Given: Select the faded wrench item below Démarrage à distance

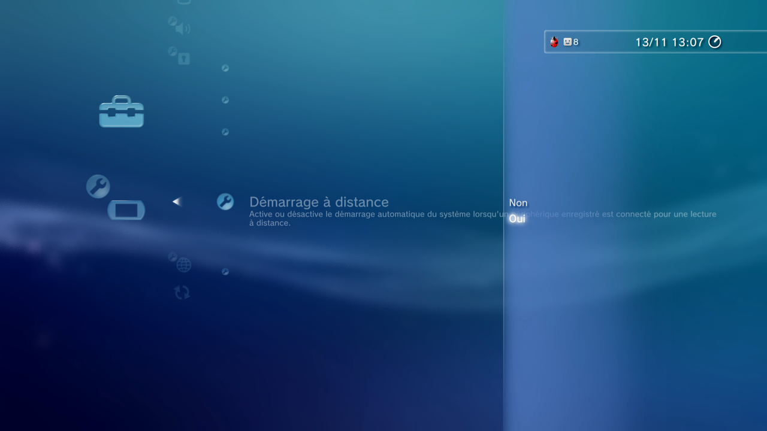Looking at the screenshot, I should coord(225,272).
